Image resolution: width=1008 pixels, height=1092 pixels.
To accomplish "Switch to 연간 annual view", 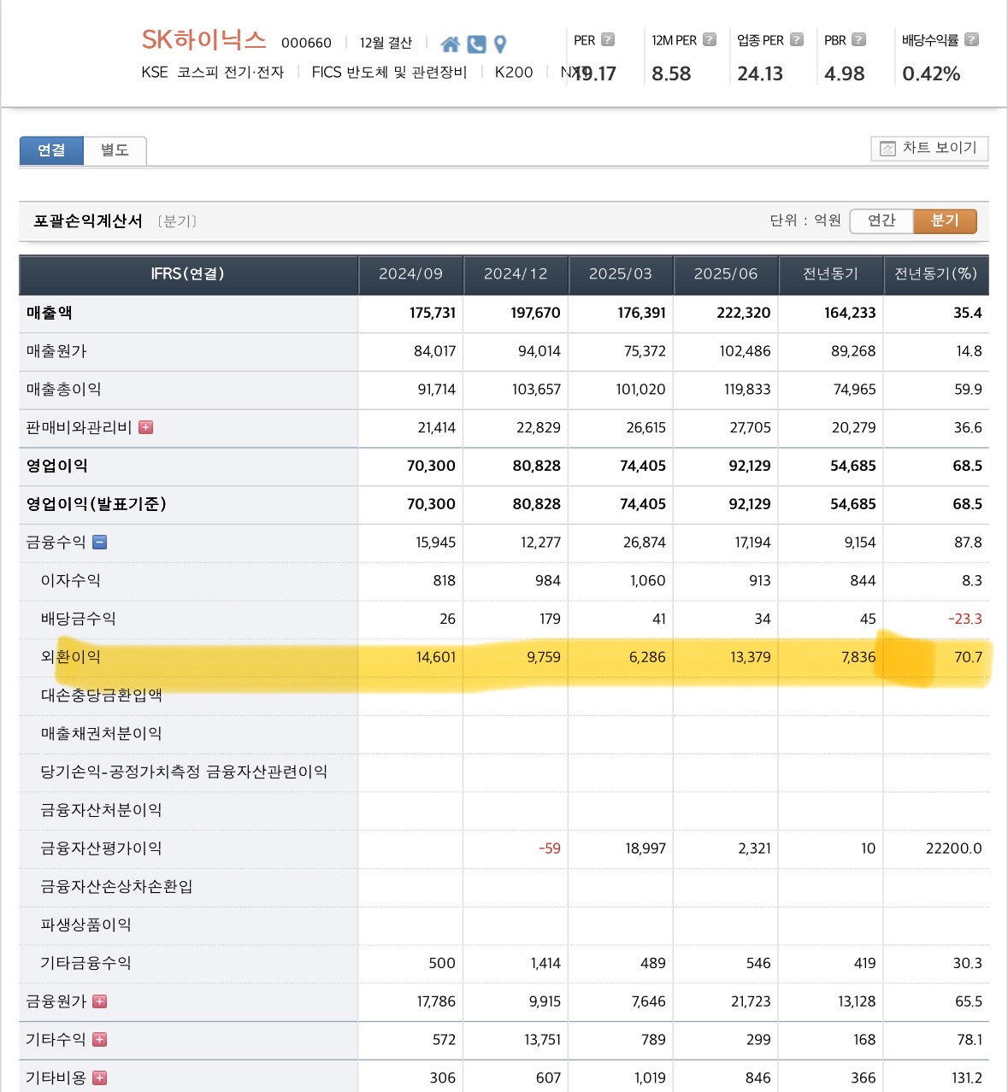I will tap(881, 220).
